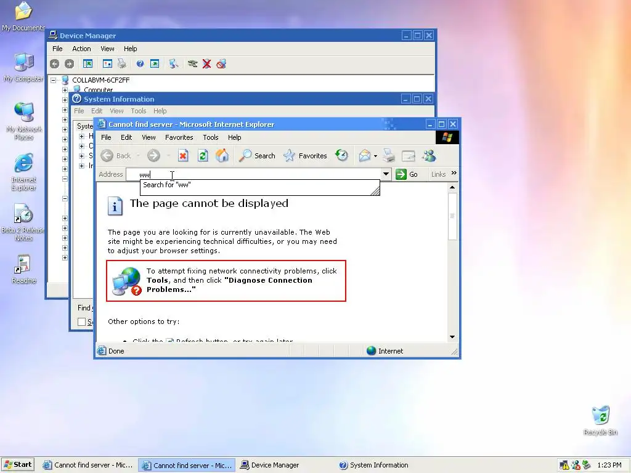Refresh the page in Internet Explorer
This screenshot has height=473, width=631.
(x=203, y=156)
